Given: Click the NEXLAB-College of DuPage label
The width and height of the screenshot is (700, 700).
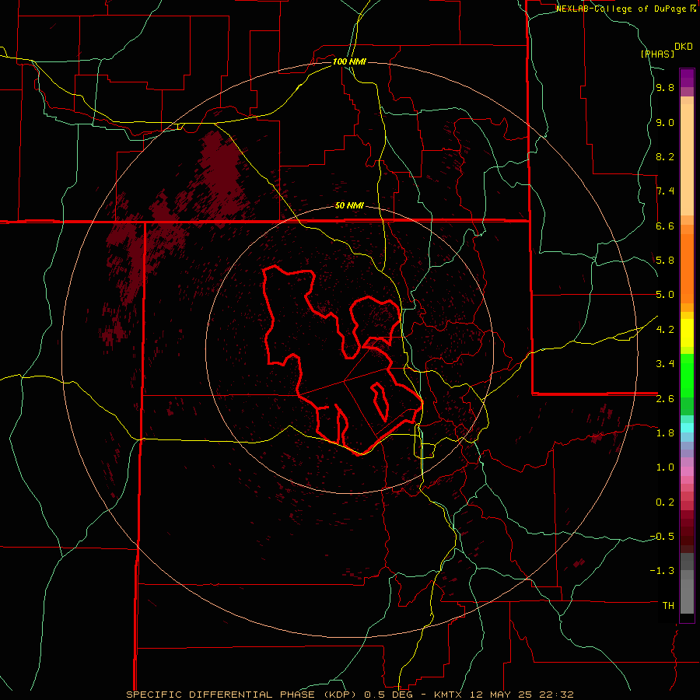Looking at the screenshot, I should click(621, 9).
